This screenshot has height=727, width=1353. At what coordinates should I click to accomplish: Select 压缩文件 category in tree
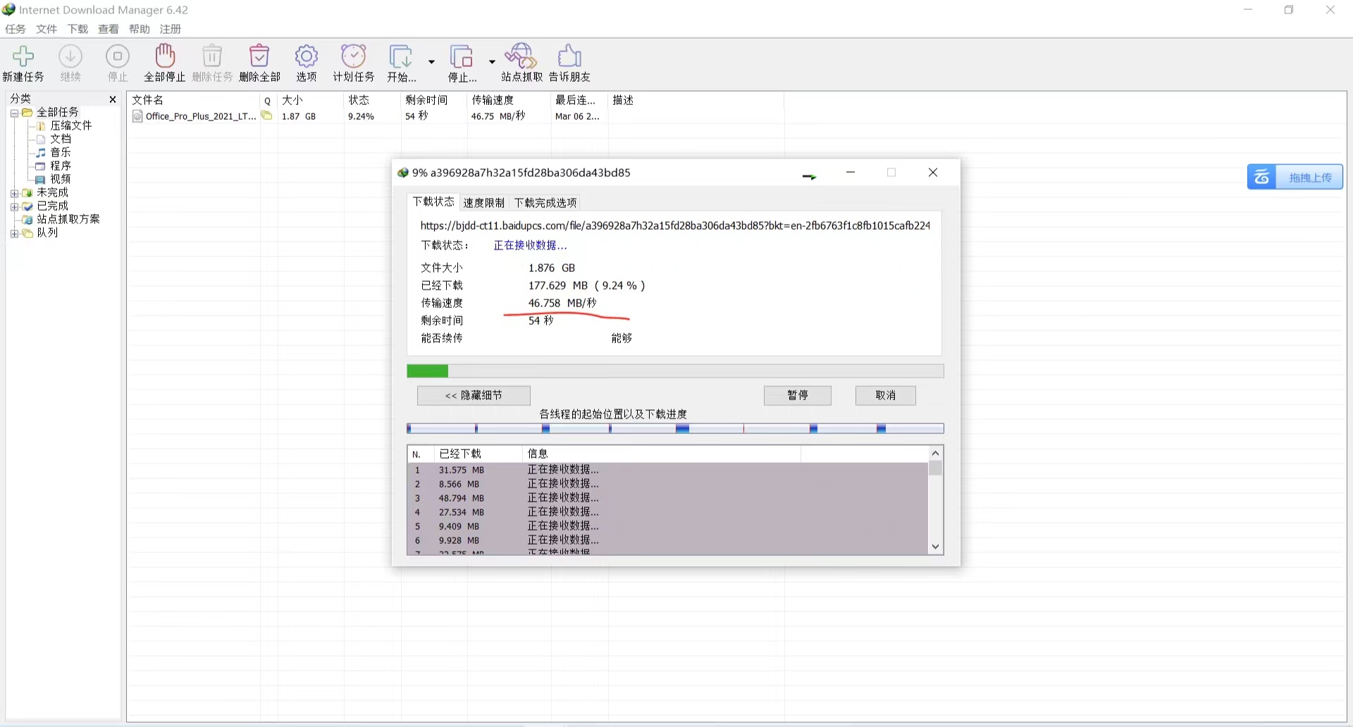[70, 125]
